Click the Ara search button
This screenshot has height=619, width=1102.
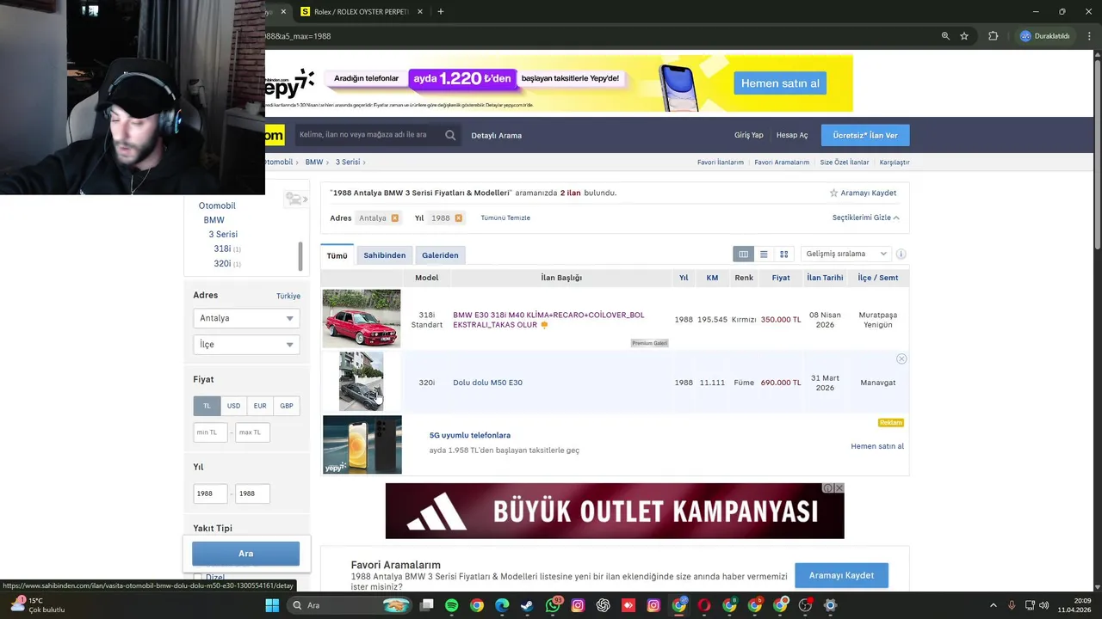click(246, 554)
